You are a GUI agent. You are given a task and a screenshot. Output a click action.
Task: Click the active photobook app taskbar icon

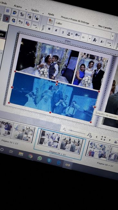pos(68,165)
